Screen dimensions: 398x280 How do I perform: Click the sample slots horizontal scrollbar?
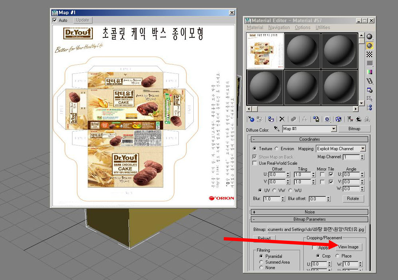(302, 109)
